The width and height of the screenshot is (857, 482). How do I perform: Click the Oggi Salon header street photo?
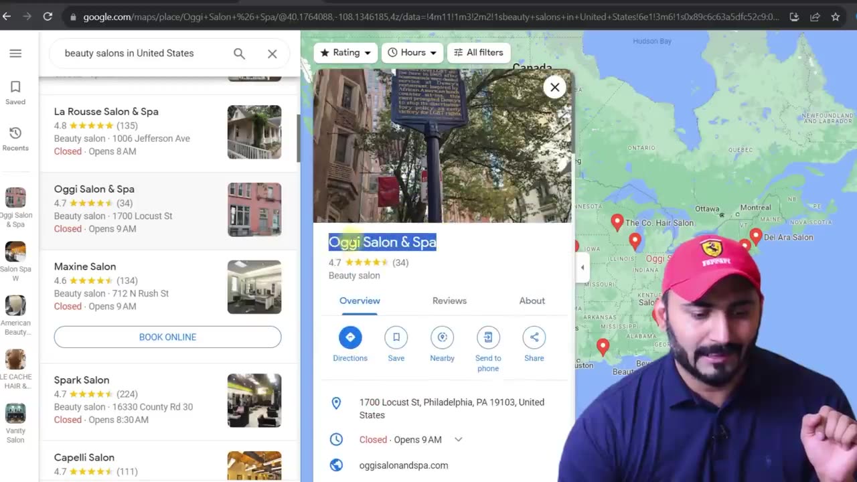443,146
